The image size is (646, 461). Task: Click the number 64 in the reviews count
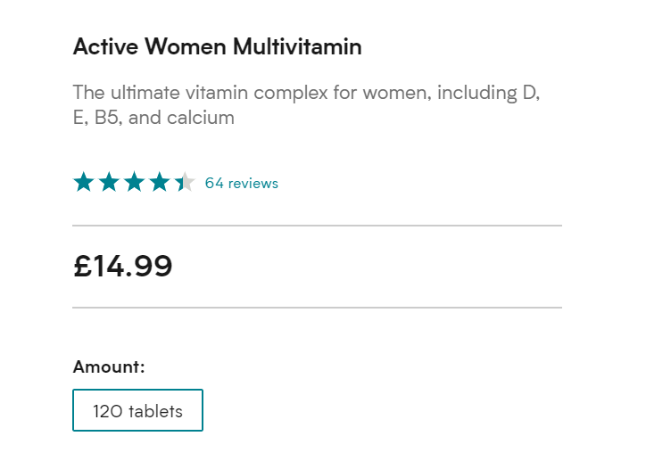[214, 184]
